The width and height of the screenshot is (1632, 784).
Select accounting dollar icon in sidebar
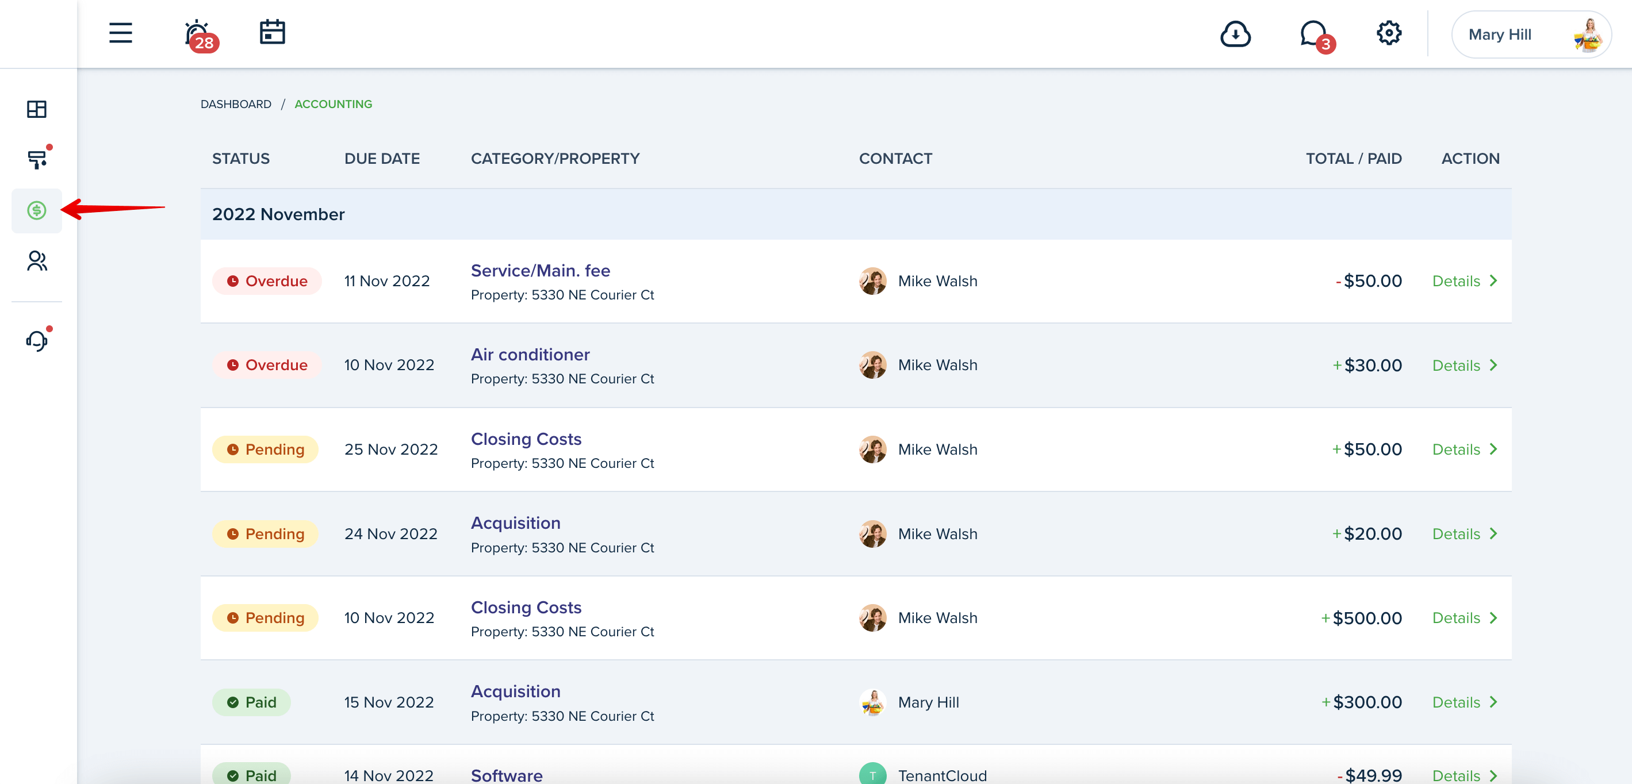37,210
